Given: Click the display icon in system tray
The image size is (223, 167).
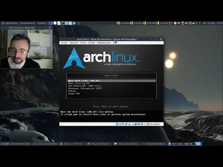Looking at the screenshot, I should (x=190, y=23).
